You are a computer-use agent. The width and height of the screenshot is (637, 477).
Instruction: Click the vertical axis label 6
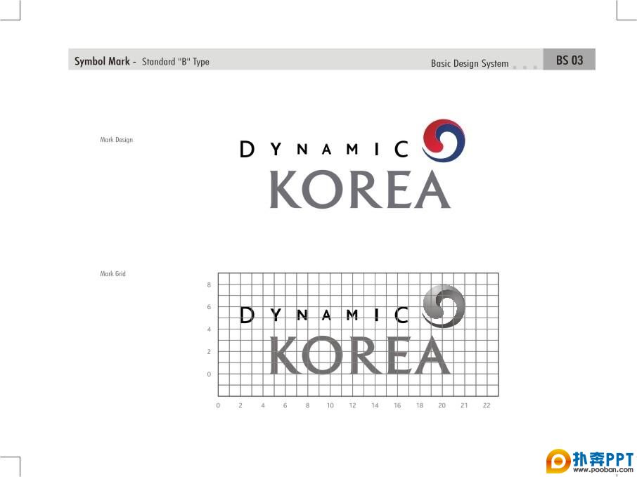pyautogui.click(x=209, y=307)
